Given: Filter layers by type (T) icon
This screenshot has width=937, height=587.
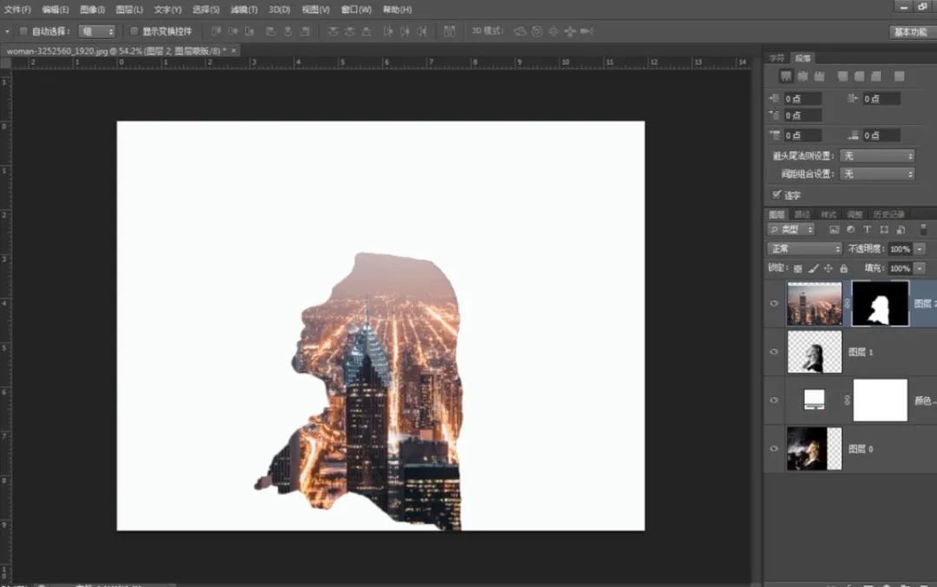Looking at the screenshot, I should point(867,229).
